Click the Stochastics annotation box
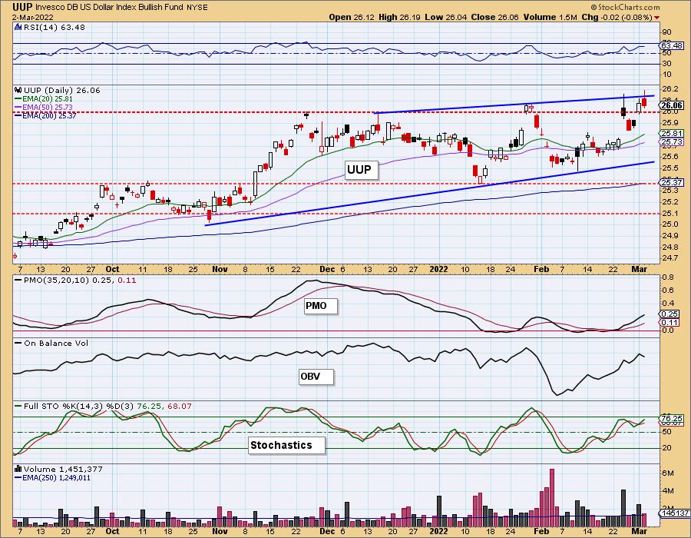 click(286, 445)
